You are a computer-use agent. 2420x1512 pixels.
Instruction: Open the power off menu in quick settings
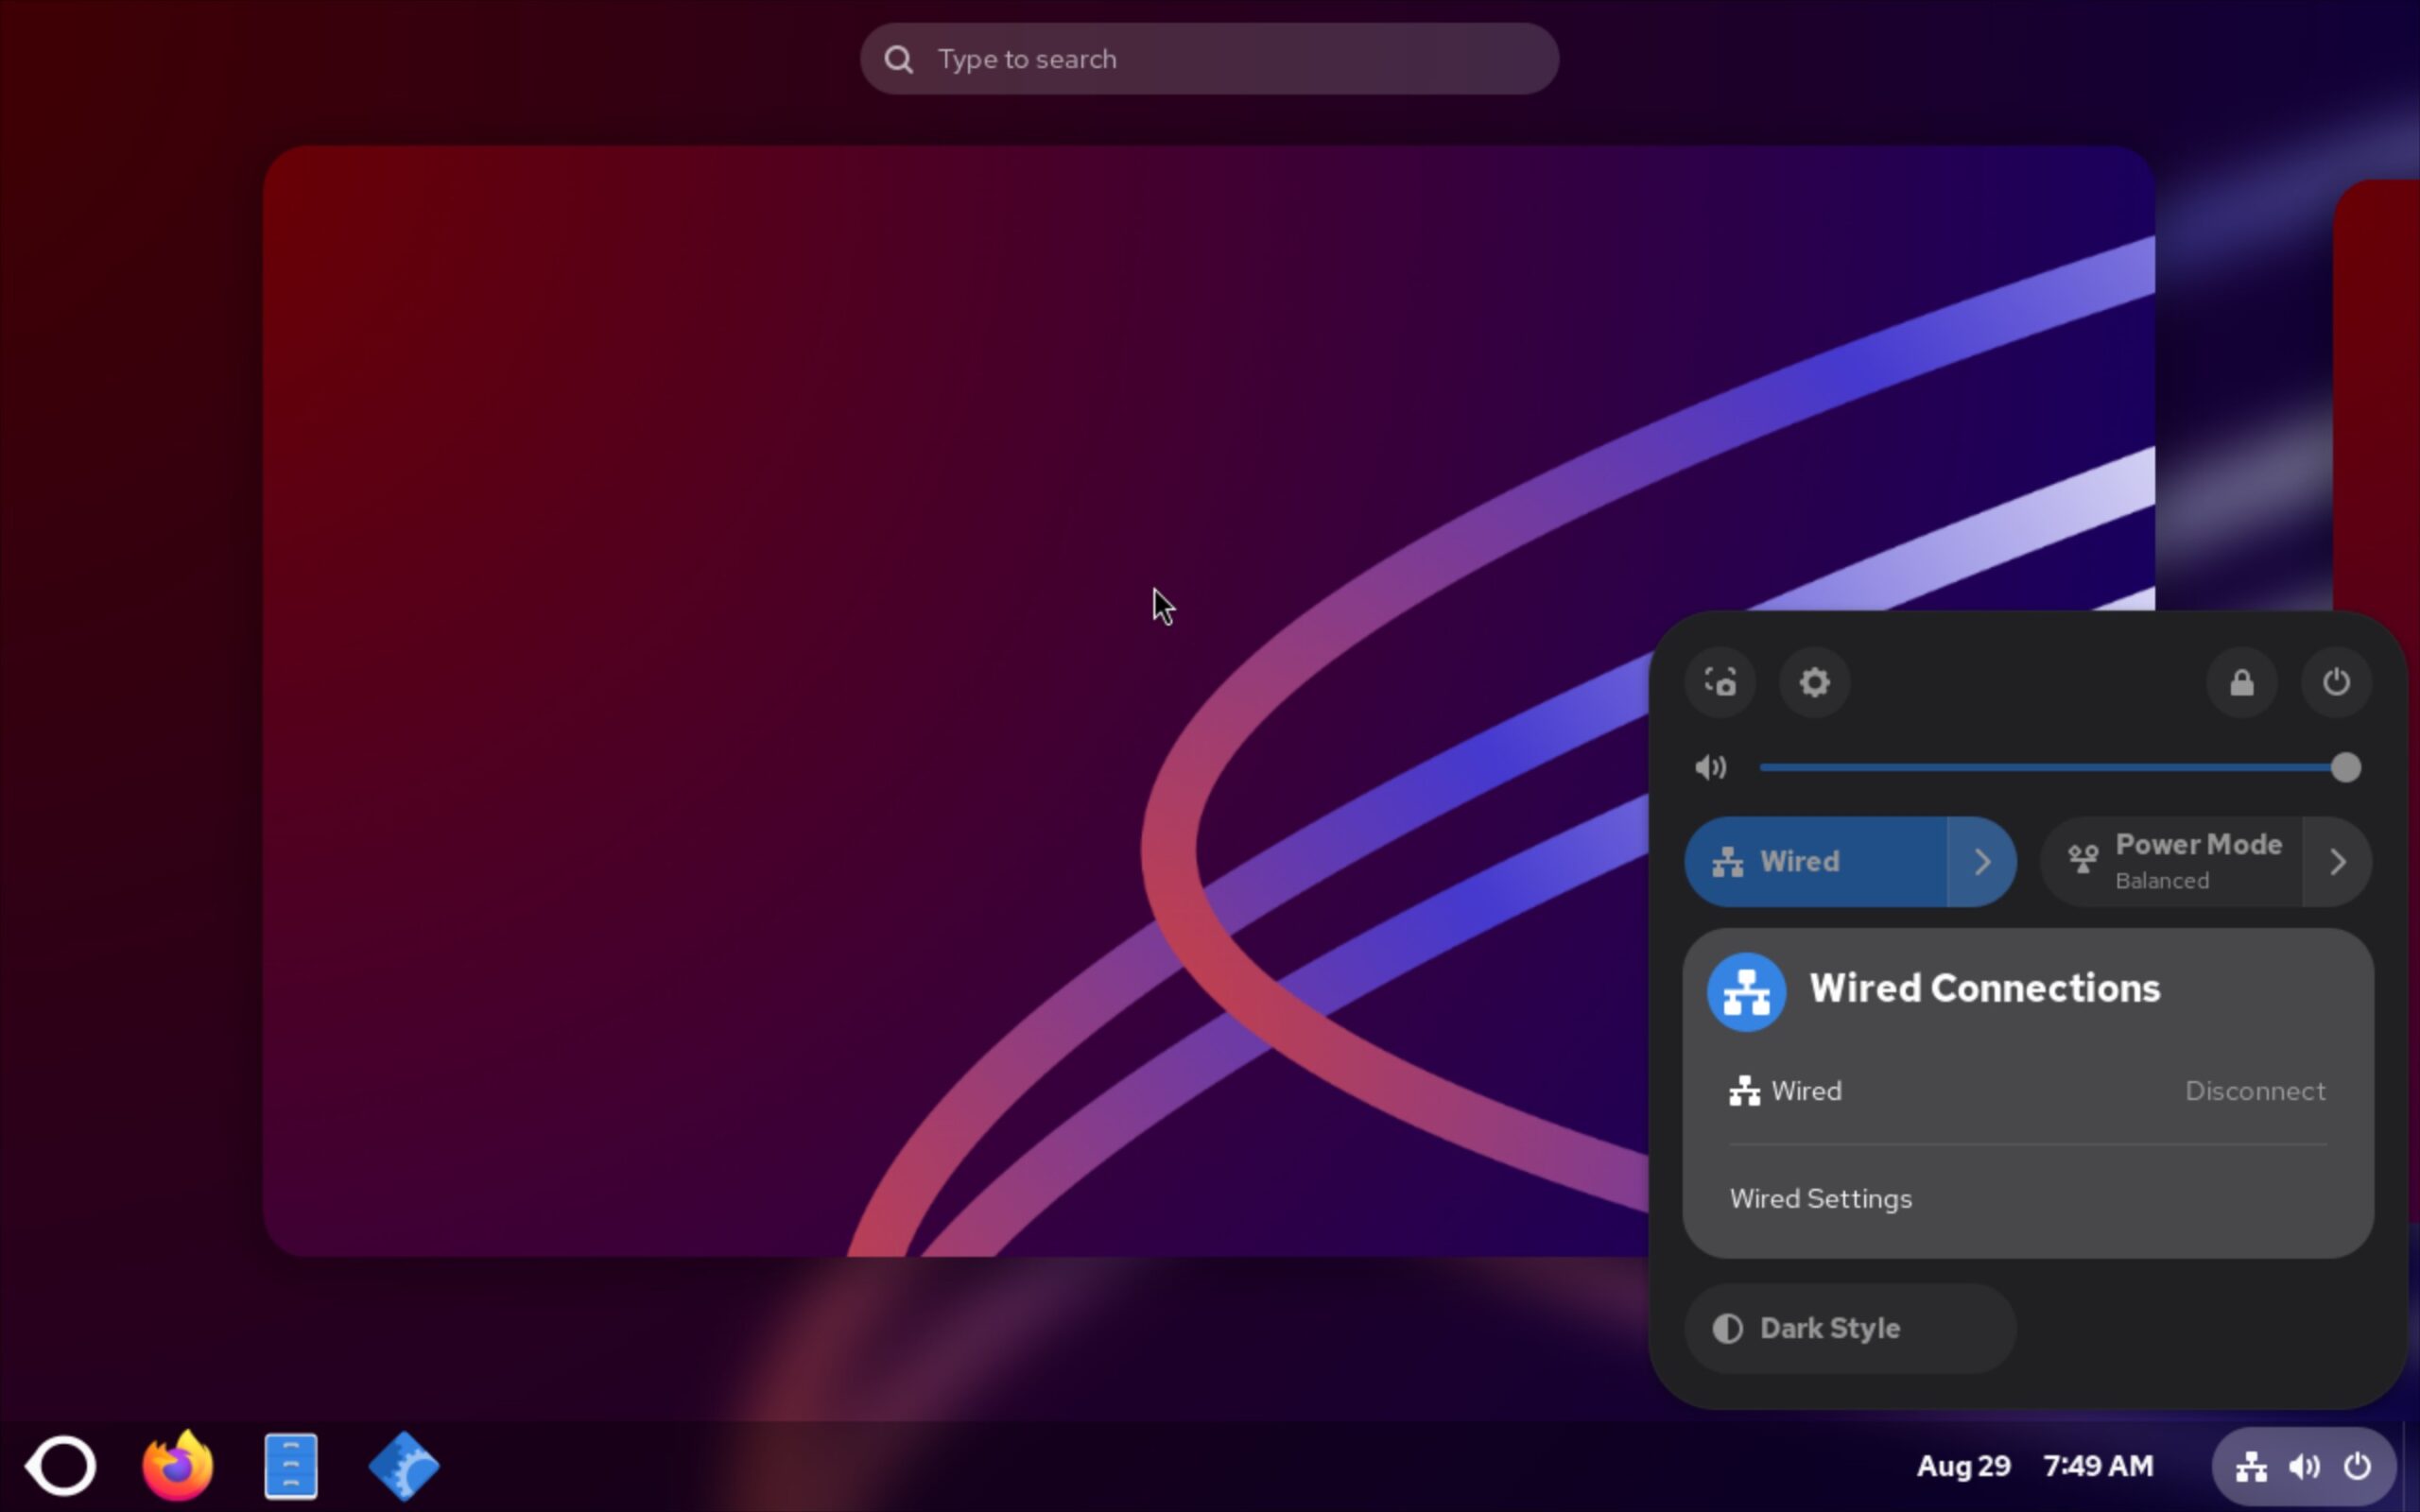click(2336, 682)
